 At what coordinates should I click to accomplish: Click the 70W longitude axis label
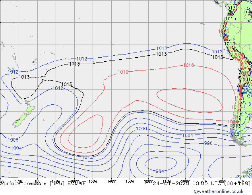click(240, 181)
